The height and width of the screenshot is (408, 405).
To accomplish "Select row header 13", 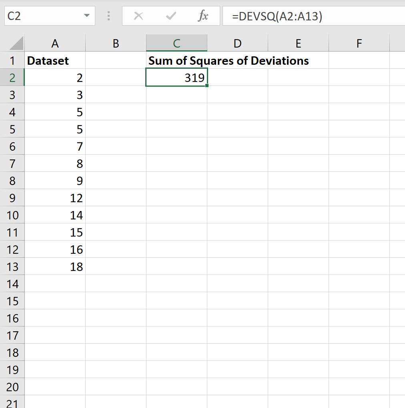I will [12, 267].
